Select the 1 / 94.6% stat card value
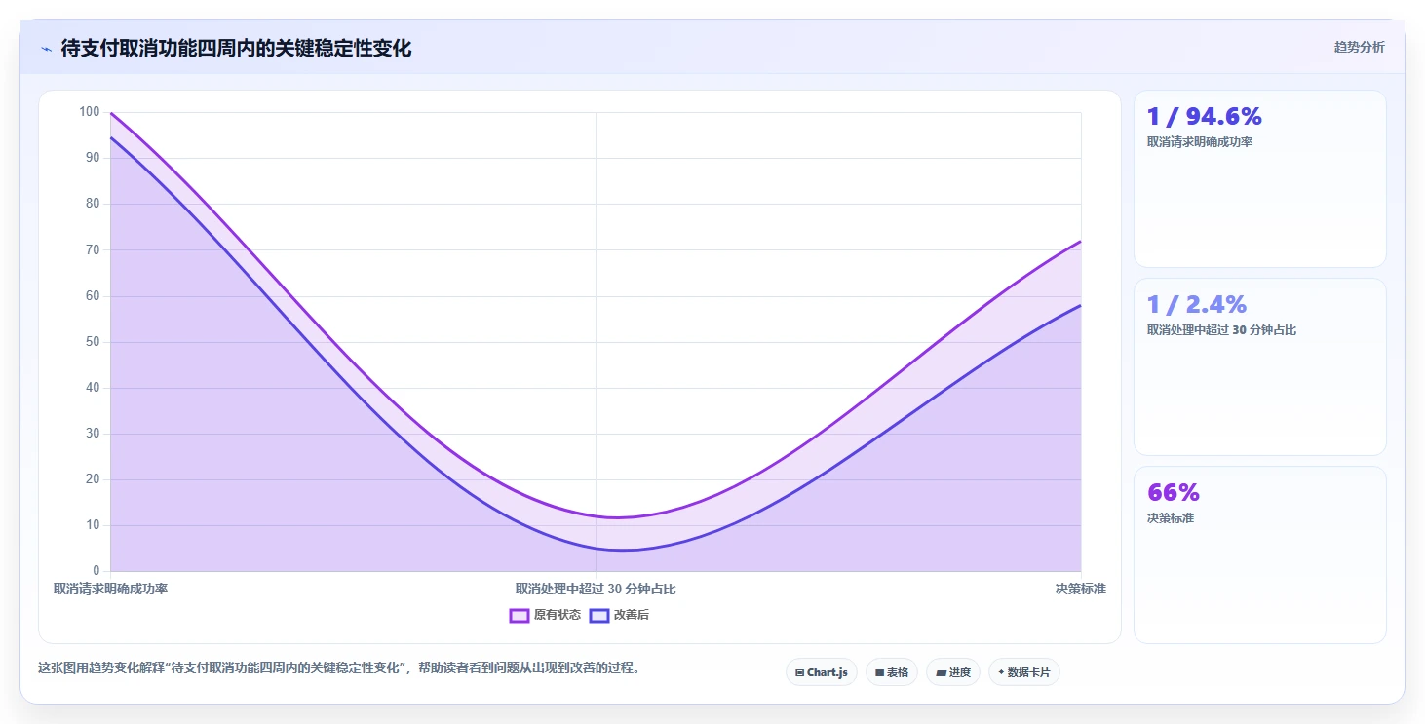 [x=1205, y=117]
